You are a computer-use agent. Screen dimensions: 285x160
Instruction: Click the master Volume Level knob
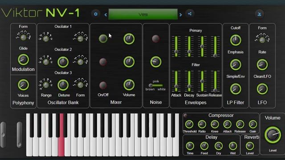pyautogui.click(x=273, y=135)
